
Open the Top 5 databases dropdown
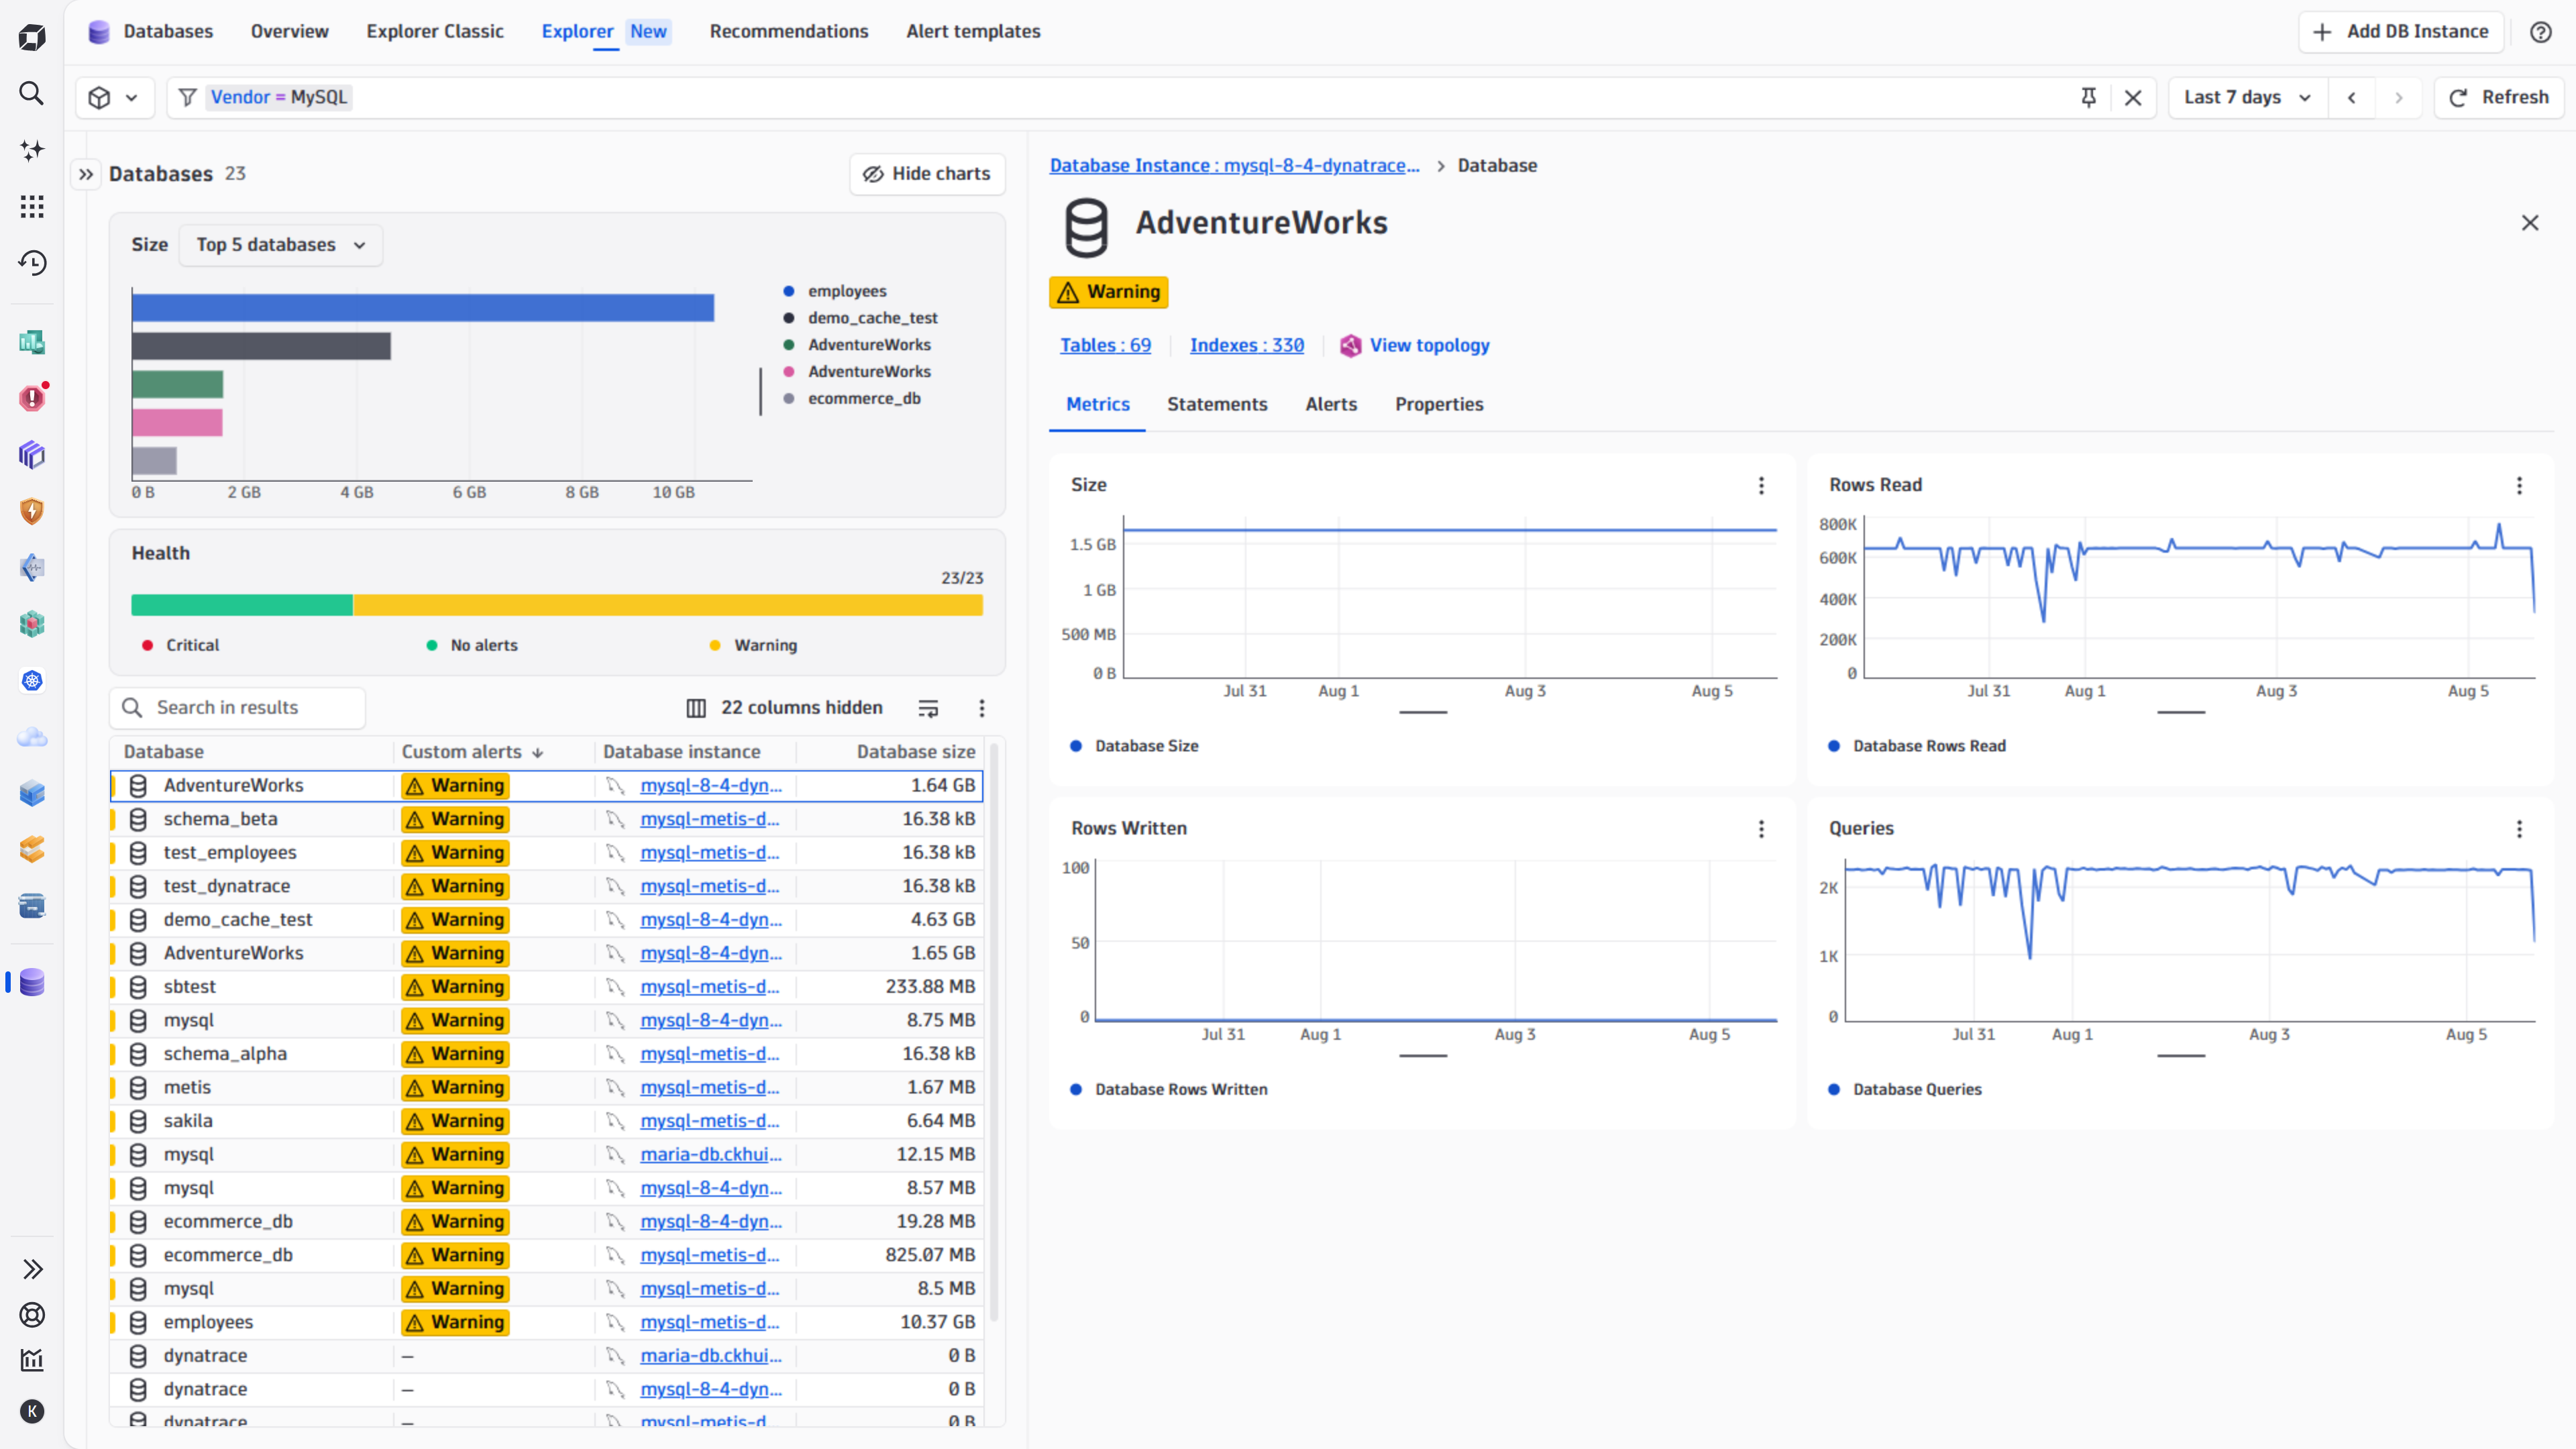point(281,245)
